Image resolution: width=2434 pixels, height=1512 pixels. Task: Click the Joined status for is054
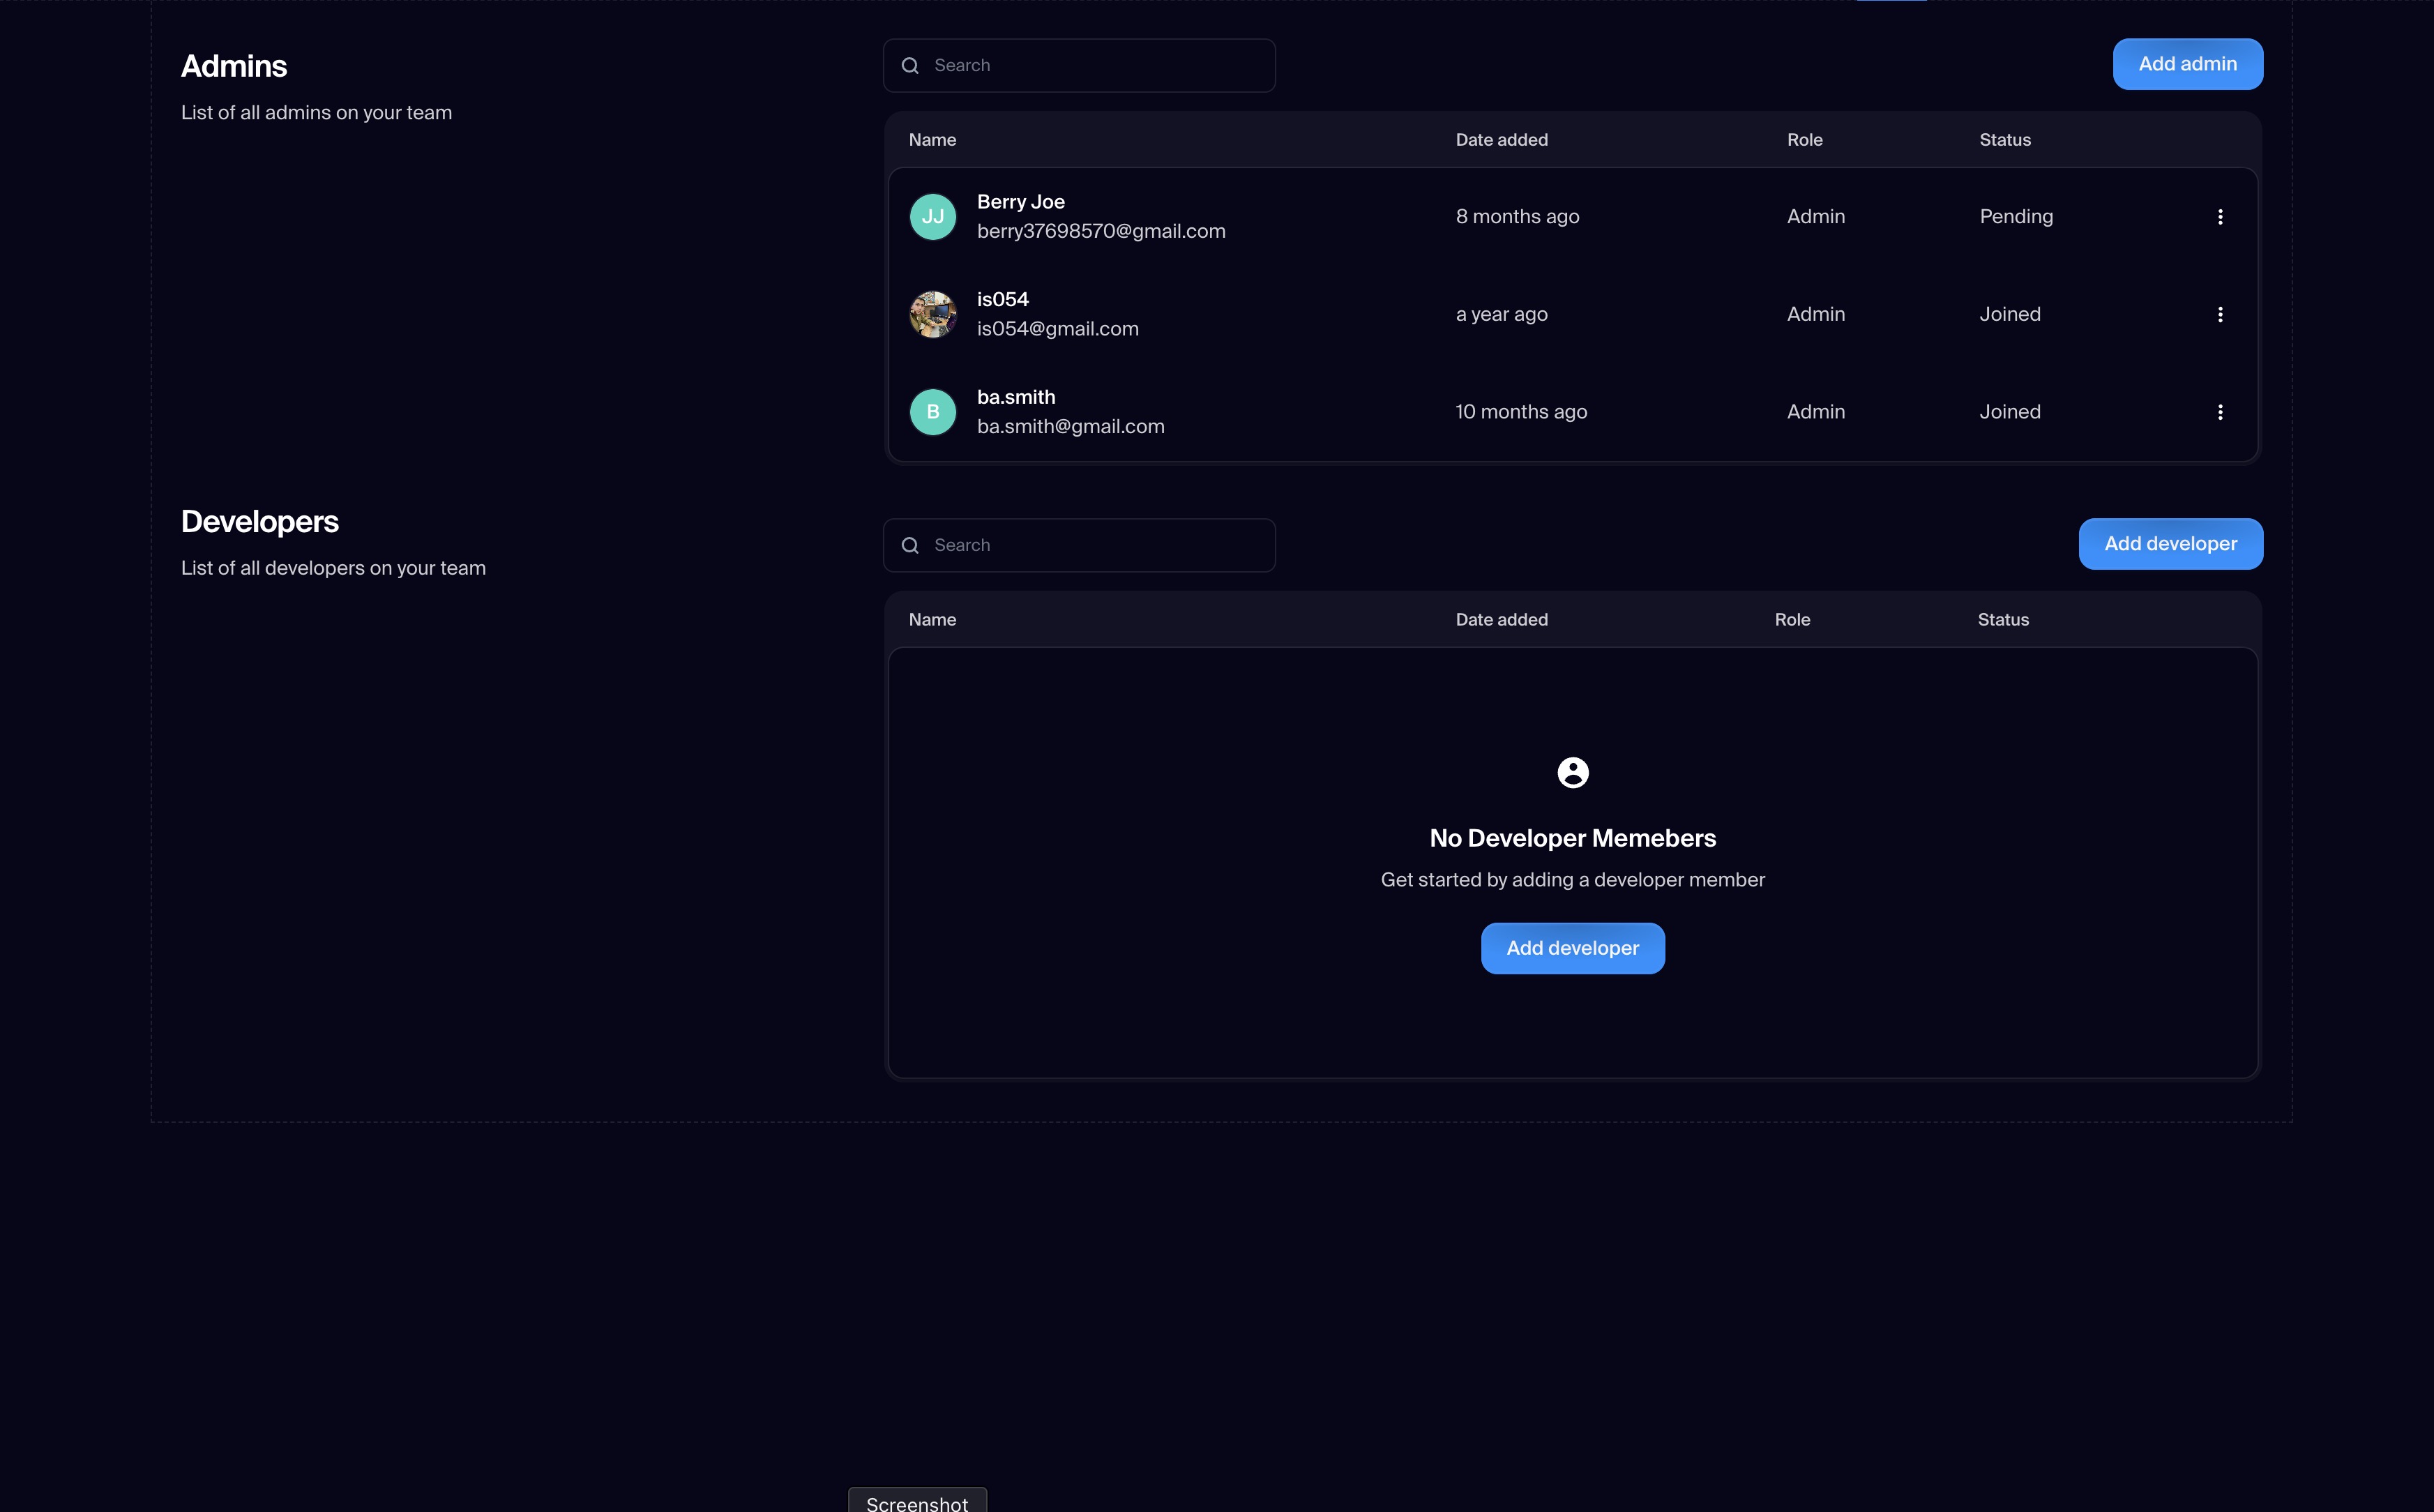pos(2010,314)
